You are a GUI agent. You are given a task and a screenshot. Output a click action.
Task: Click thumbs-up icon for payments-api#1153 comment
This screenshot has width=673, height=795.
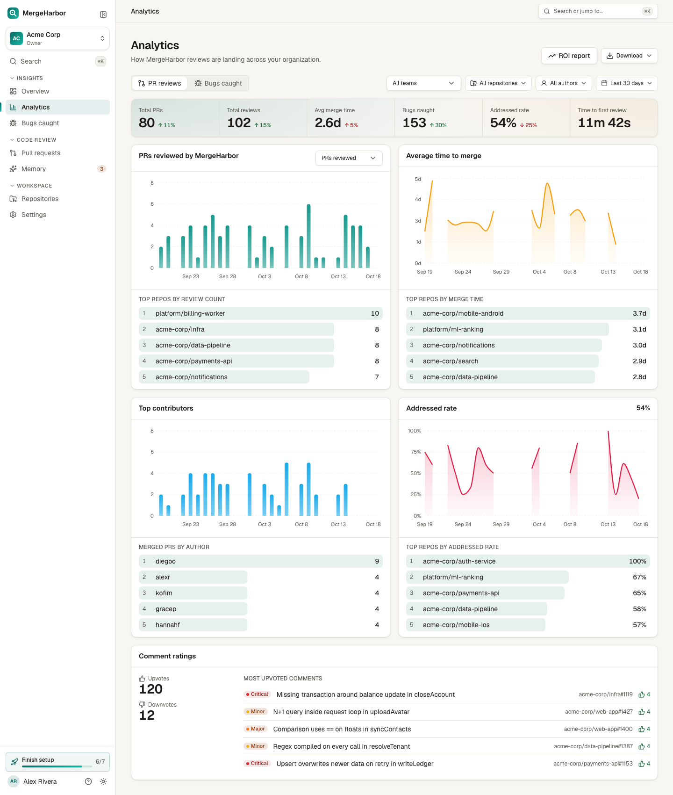(642, 764)
